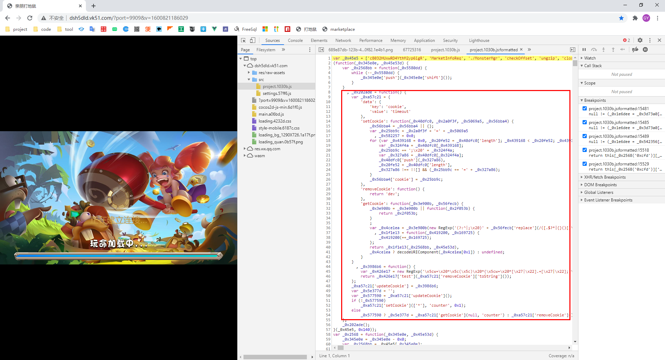
Task: Toggle pause on exceptions button
Action: coord(645,49)
